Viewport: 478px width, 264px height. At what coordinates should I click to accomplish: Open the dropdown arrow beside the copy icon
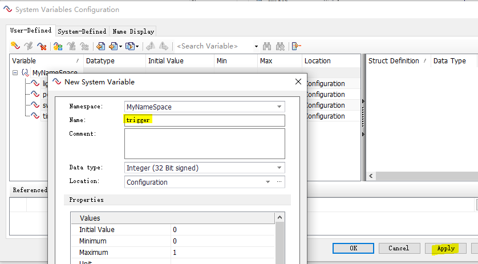137,46
